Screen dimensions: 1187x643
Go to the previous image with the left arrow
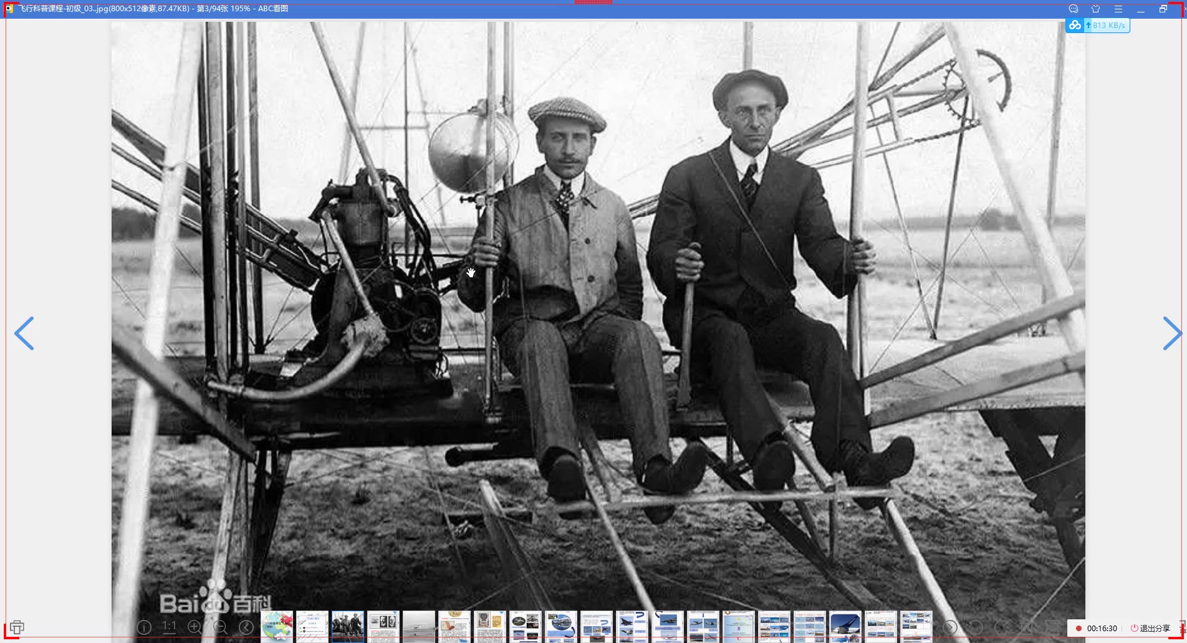coord(24,333)
